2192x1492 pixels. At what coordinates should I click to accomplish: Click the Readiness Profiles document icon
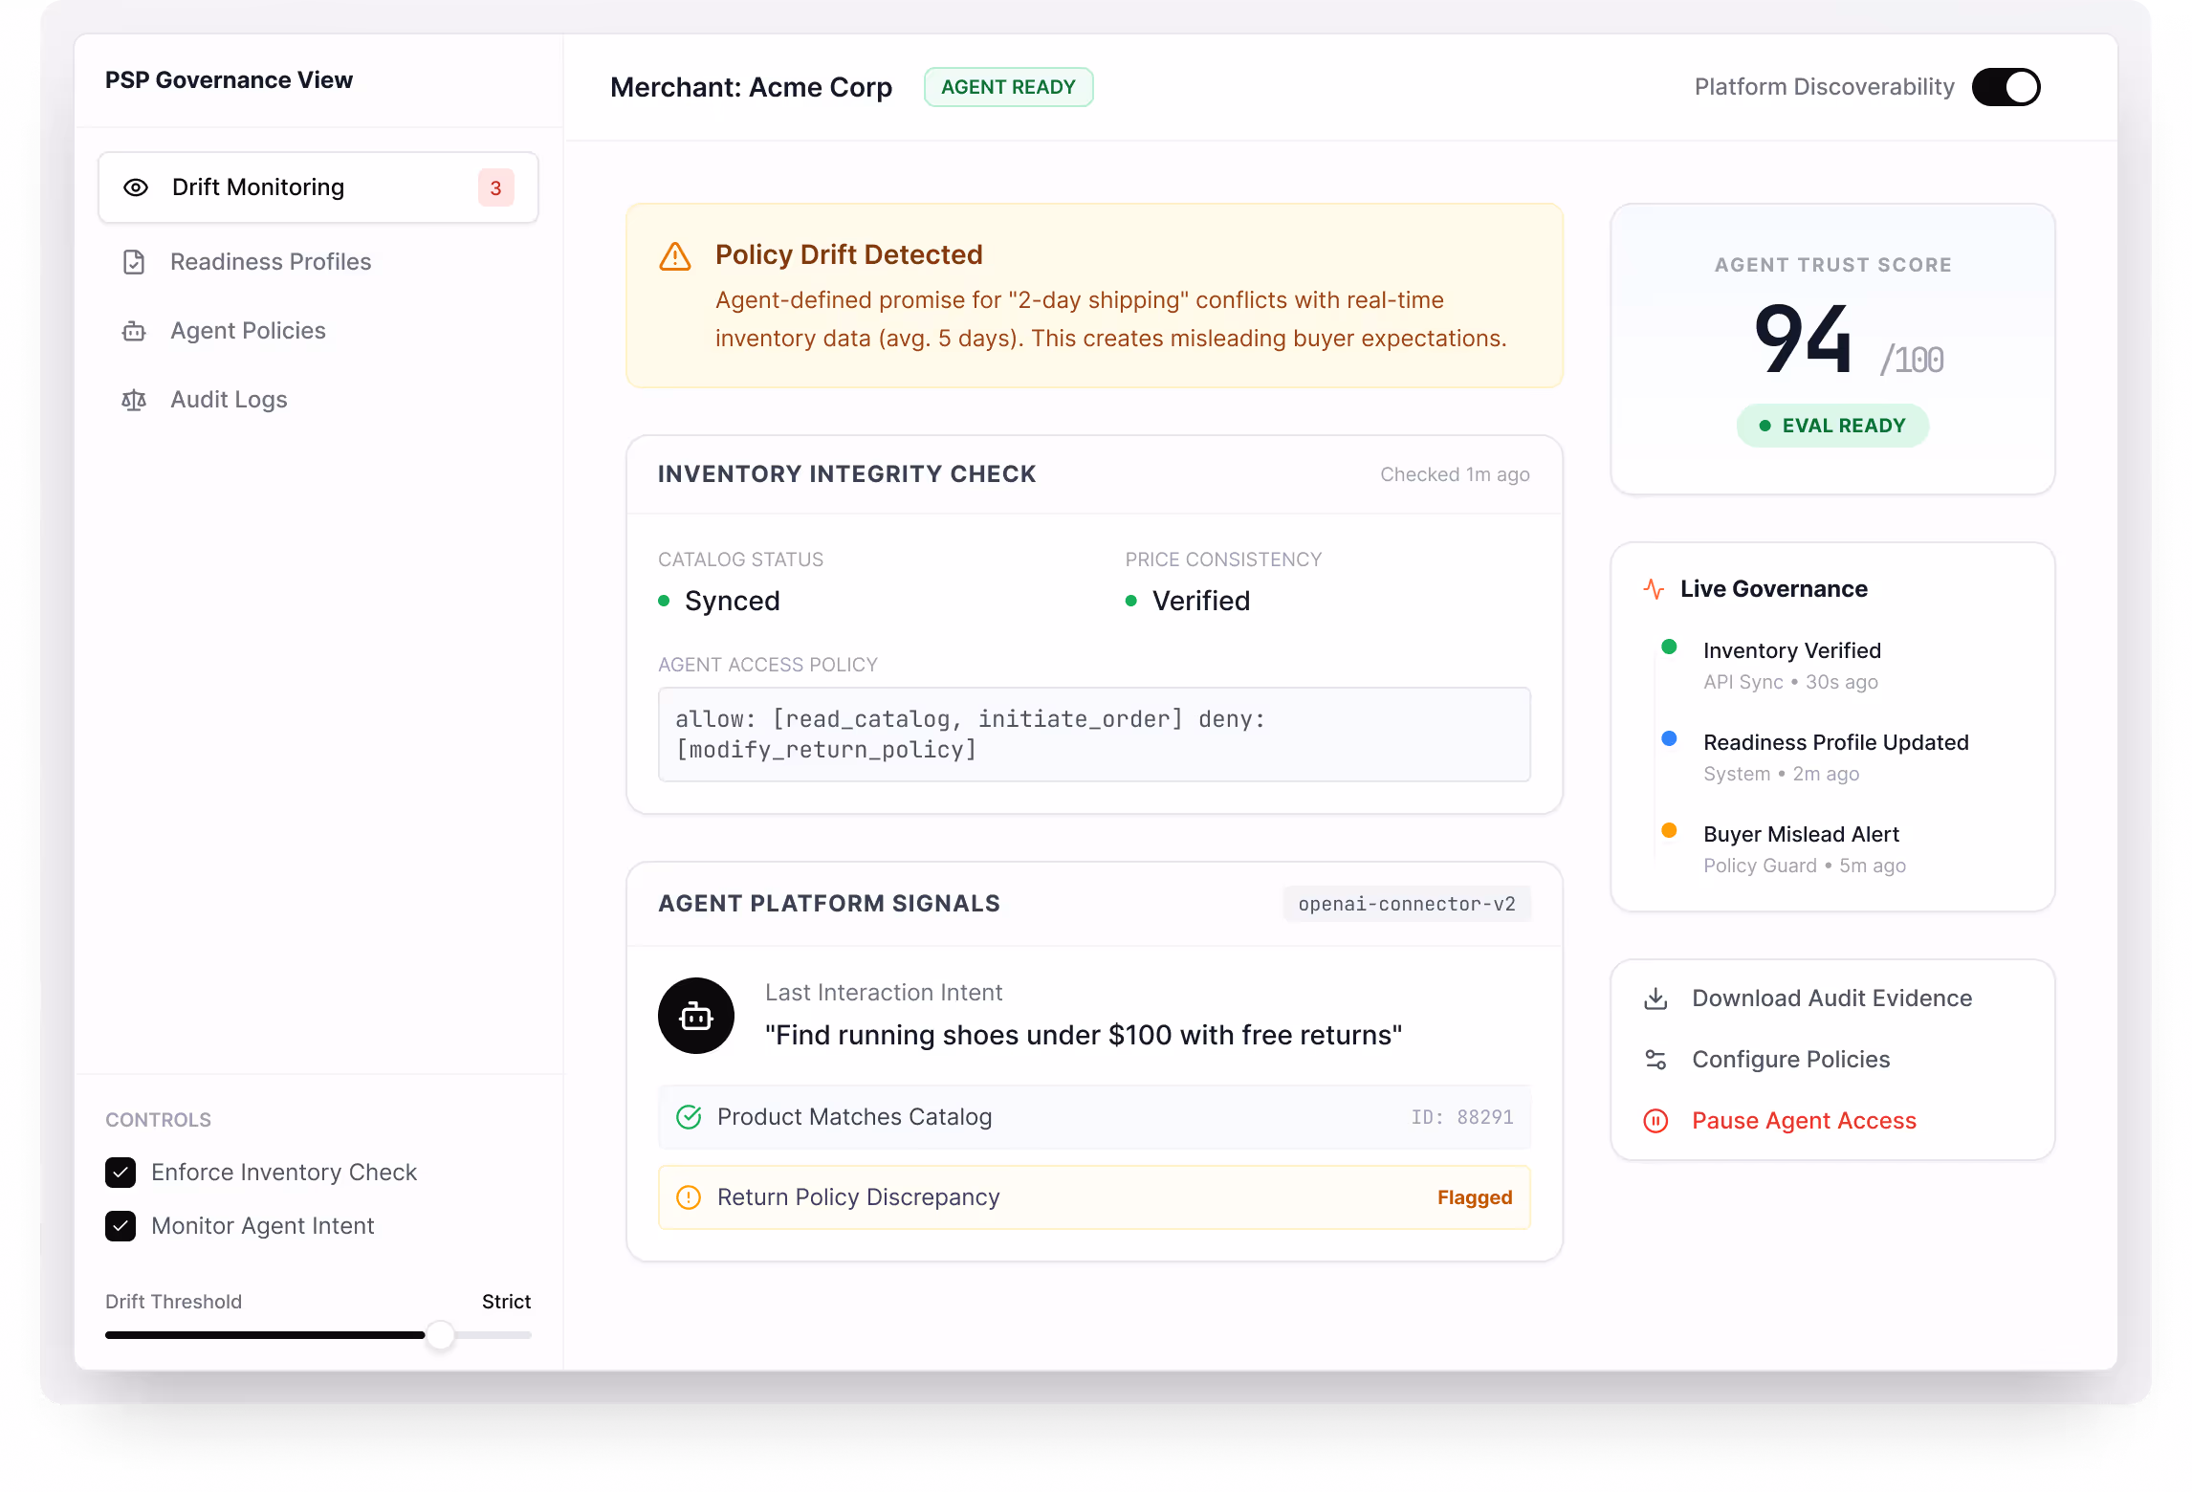point(134,262)
